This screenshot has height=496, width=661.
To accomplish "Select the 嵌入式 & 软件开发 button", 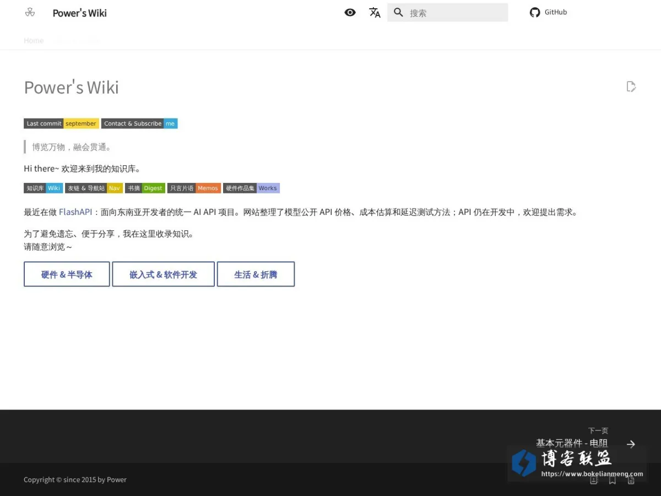I will 163,274.
